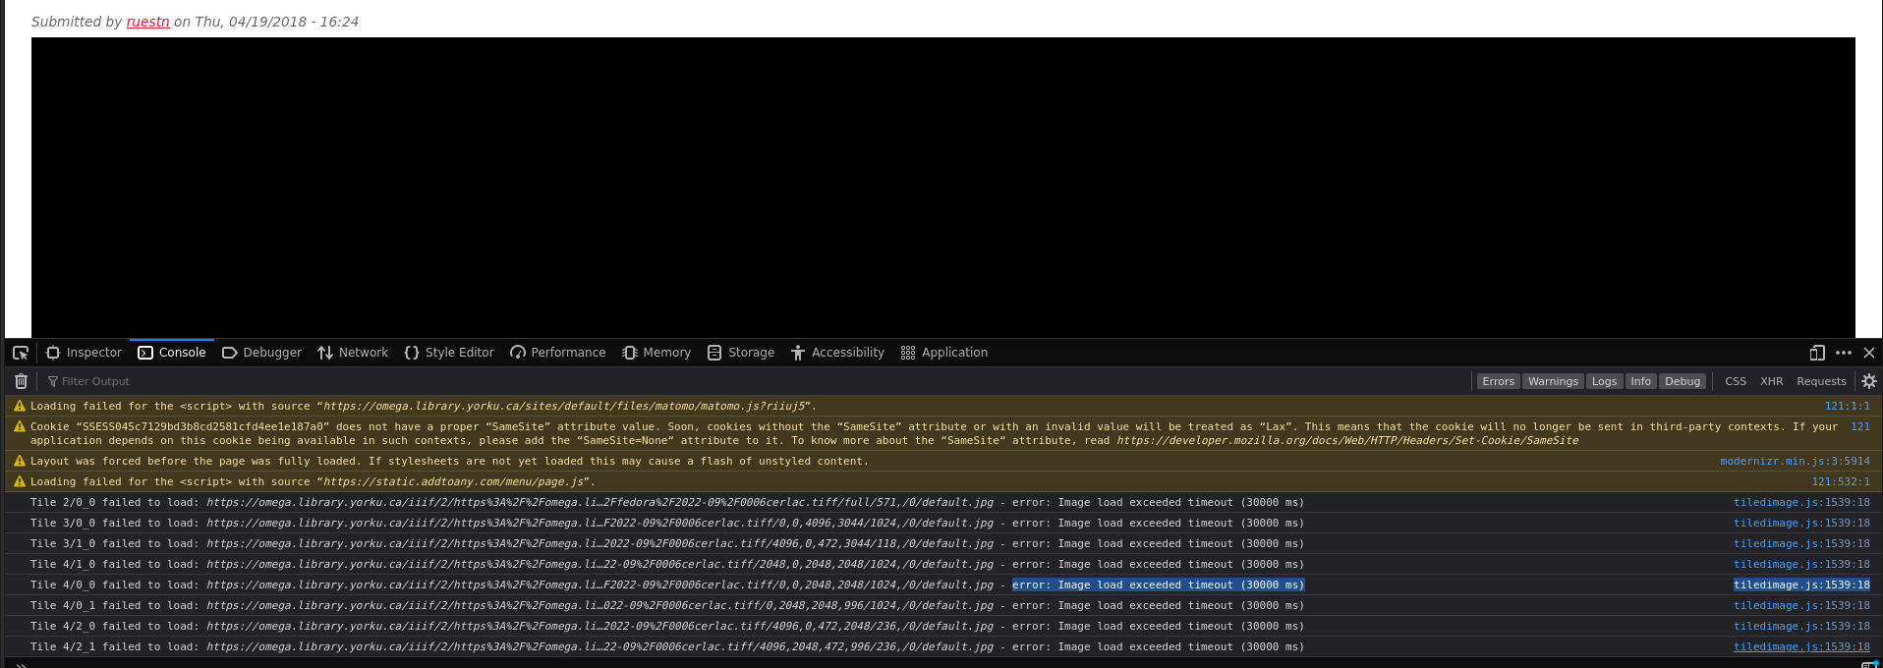Click the black image viewer area

point(943,188)
